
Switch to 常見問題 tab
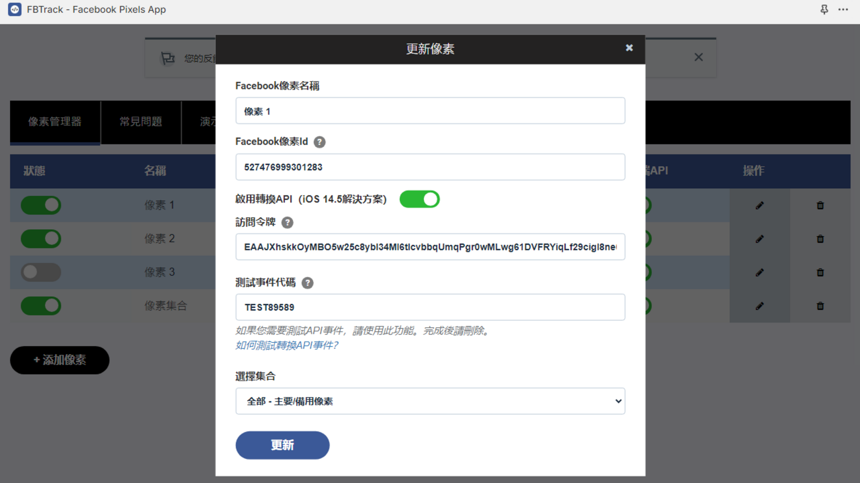pos(141,122)
